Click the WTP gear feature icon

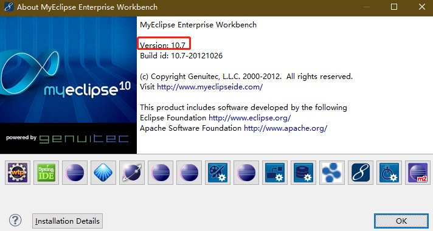coord(18,173)
